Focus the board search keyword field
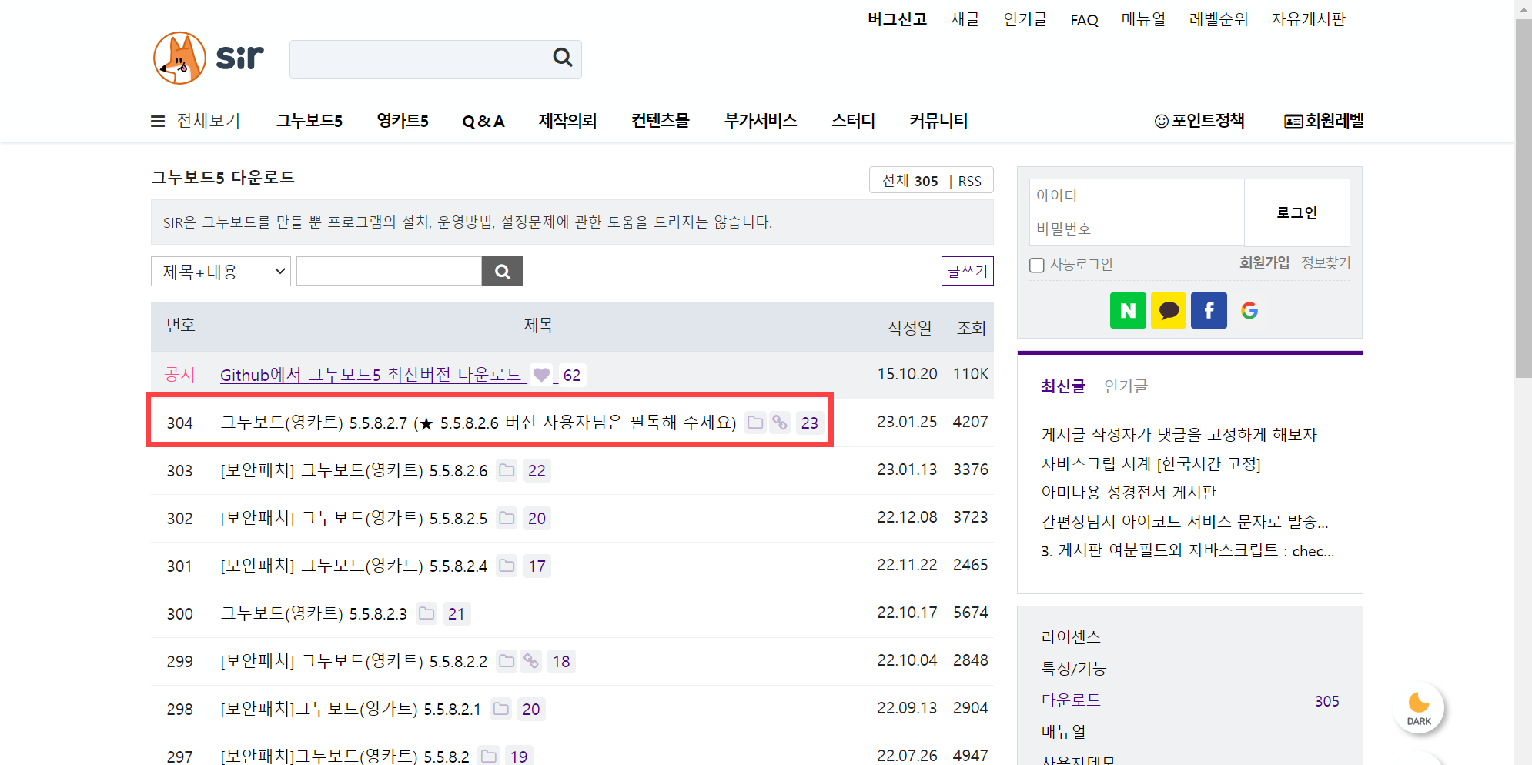The height and width of the screenshot is (765, 1532). pyautogui.click(x=389, y=271)
